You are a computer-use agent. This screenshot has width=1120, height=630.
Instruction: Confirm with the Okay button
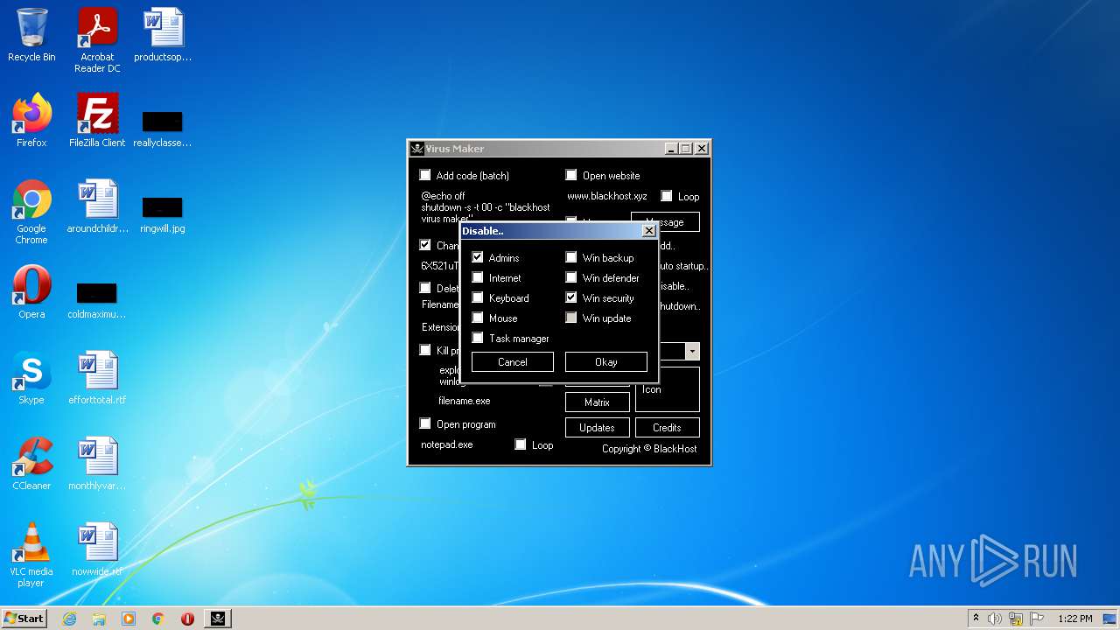[606, 361]
